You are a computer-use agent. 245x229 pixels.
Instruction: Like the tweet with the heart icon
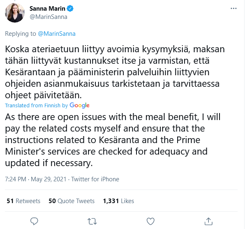[x=150, y=221]
